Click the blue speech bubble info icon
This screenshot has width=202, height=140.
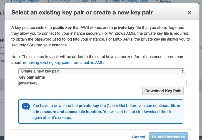(x=26, y=106)
